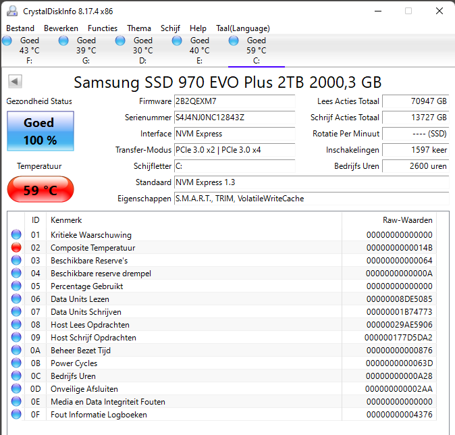The height and width of the screenshot is (435, 455).
Task: Click Bedrijfs Uren value 2600 uren
Action: pyautogui.click(x=416, y=166)
